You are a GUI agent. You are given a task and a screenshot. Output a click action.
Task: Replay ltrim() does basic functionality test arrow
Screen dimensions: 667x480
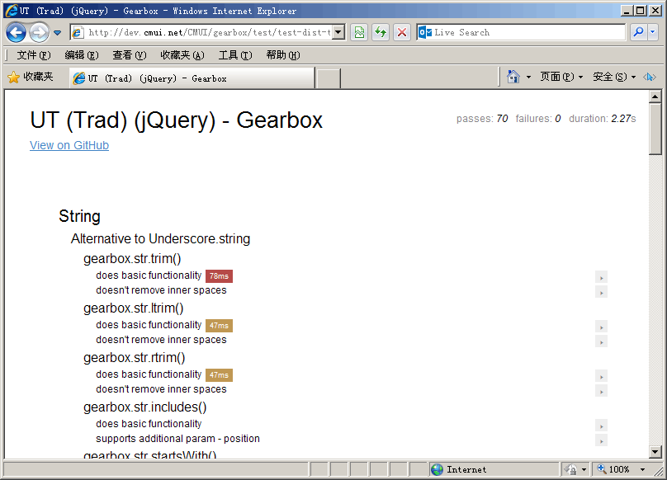[601, 327]
